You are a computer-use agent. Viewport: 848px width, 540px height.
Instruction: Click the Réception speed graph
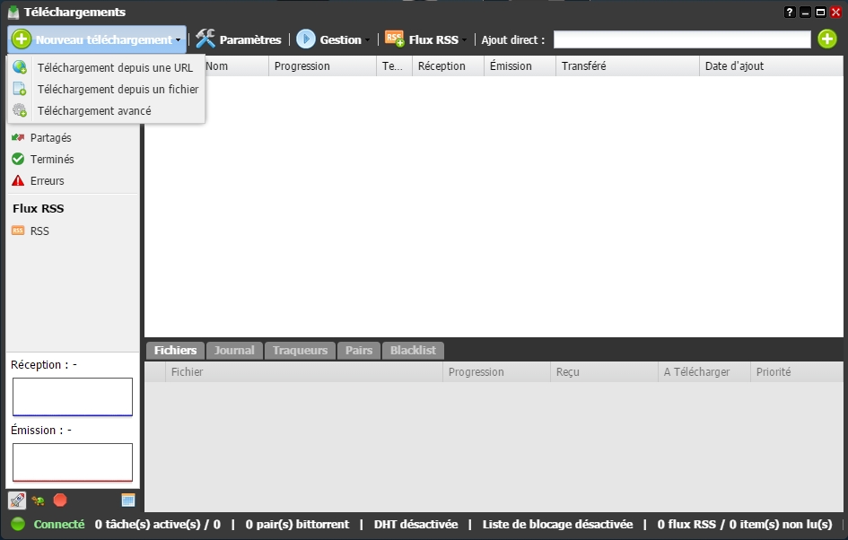click(73, 396)
